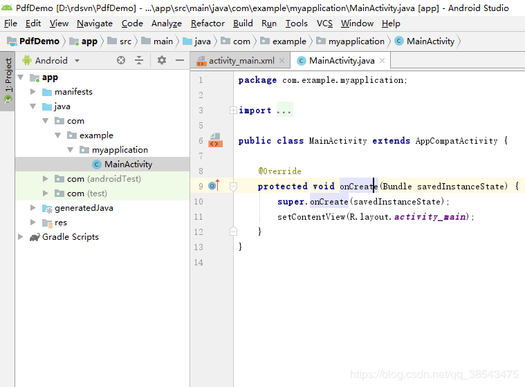525x387 pixels.
Task: Open the Navigate menu
Action: coord(95,23)
